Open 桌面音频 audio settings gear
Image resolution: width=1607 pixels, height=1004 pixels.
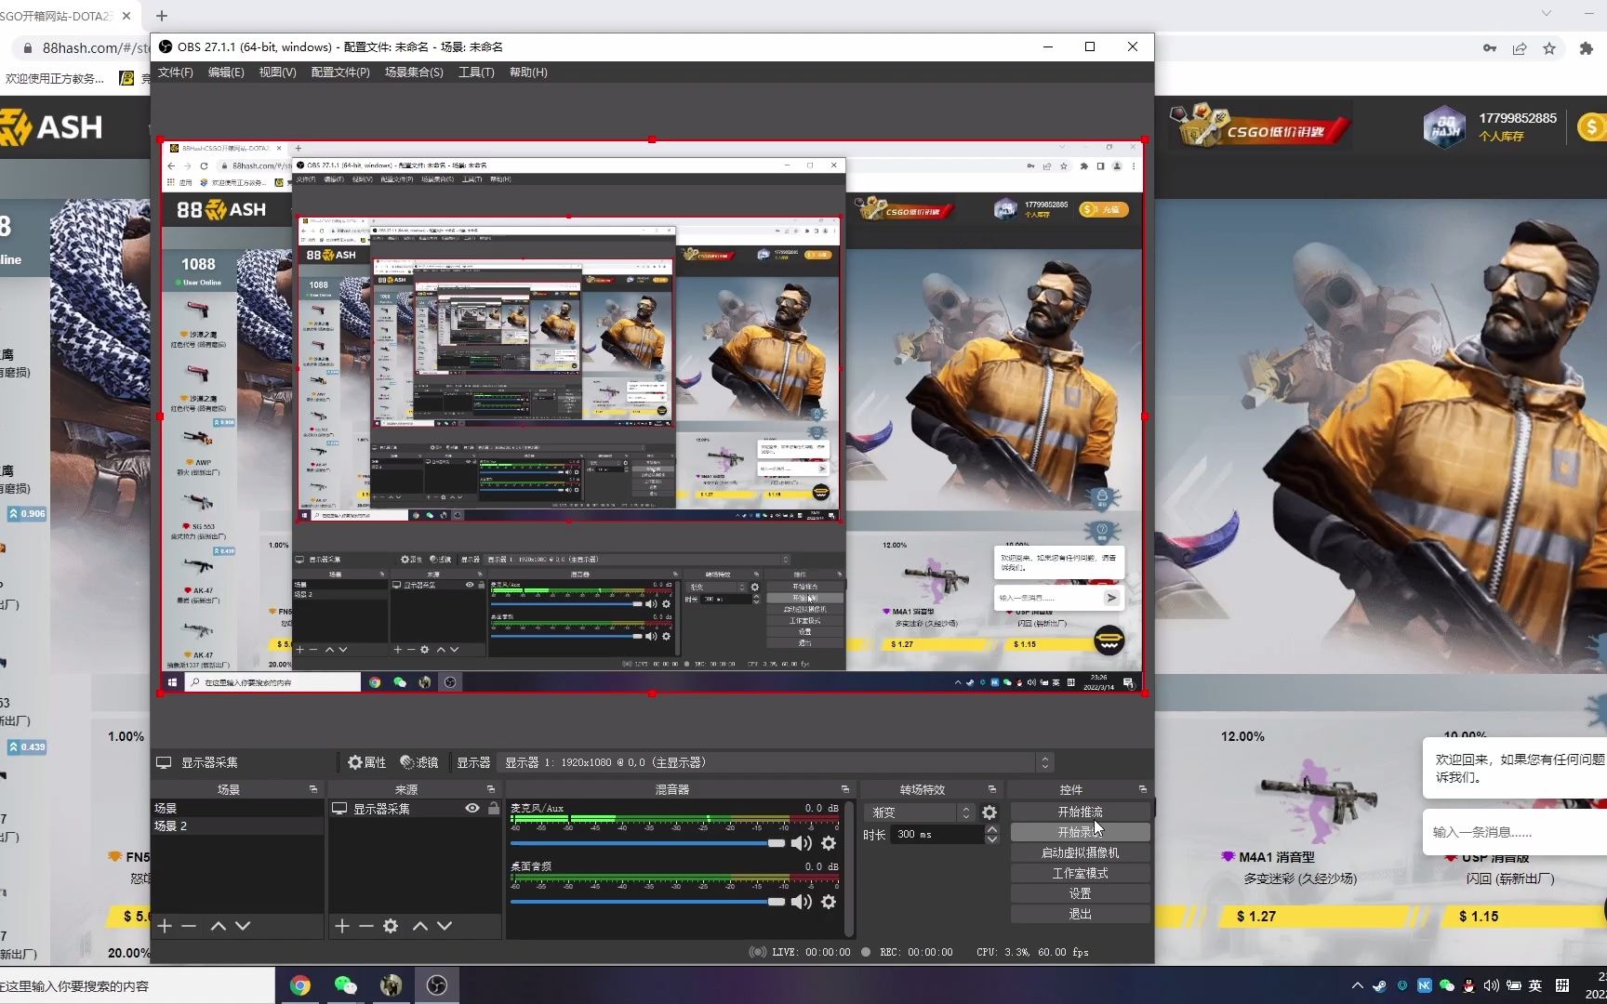point(829,902)
